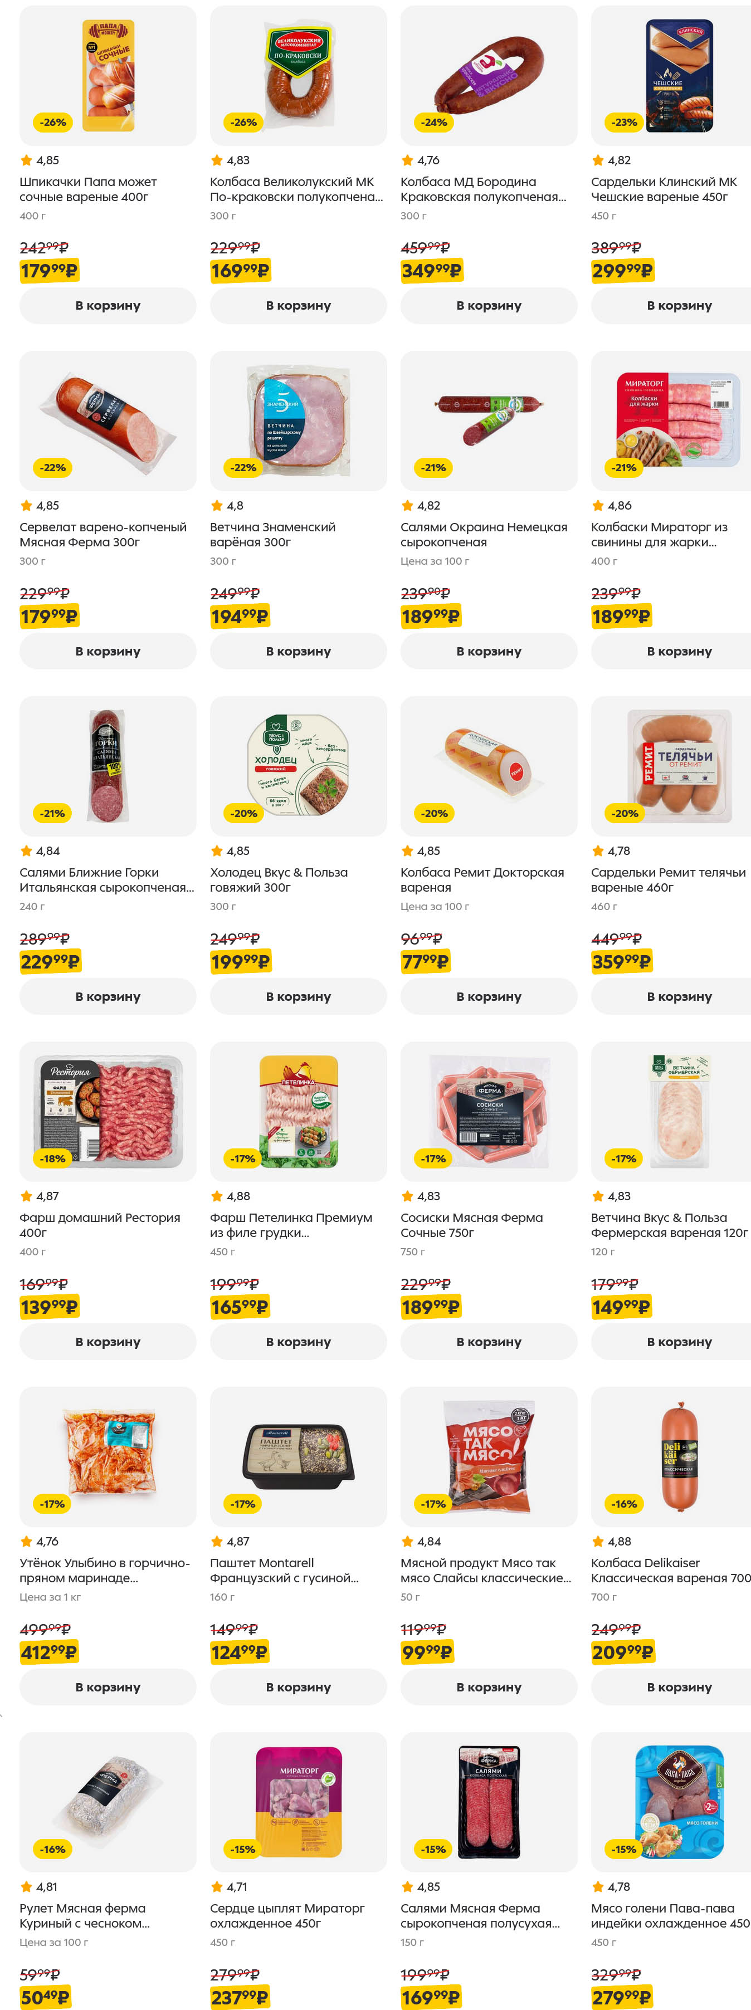Add Паштет Montarell to cart
This screenshot has height=2010, width=751.
298,1687
